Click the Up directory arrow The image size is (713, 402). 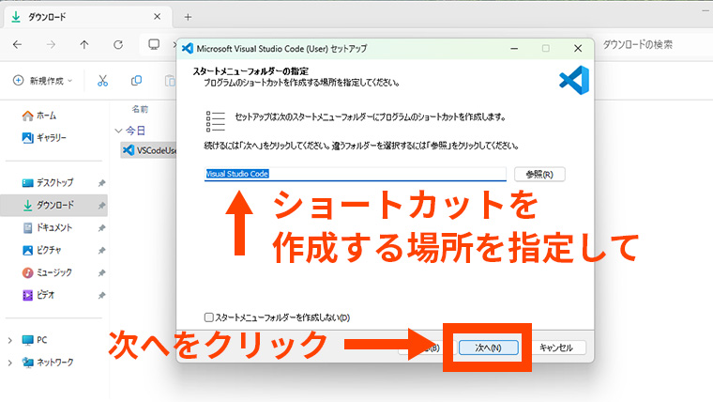tap(84, 44)
